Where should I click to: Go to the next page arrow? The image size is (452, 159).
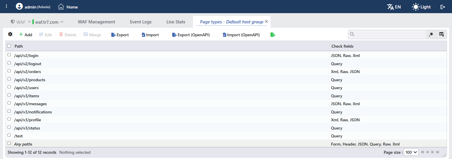(x=432, y=152)
